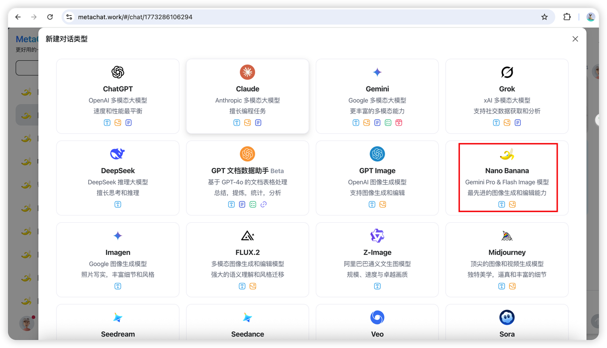
Task: Open the browser extensions puzzle icon
Action: pyautogui.click(x=567, y=17)
